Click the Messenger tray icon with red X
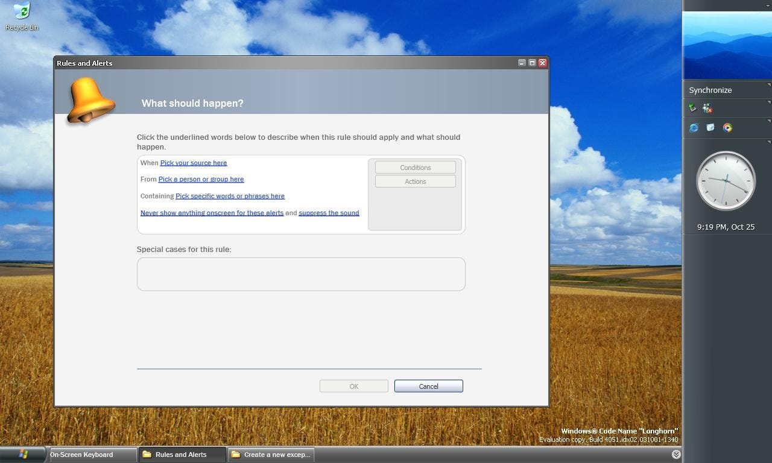Image resolution: width=772 pixels, height=463 pixels. coord(707,109)
